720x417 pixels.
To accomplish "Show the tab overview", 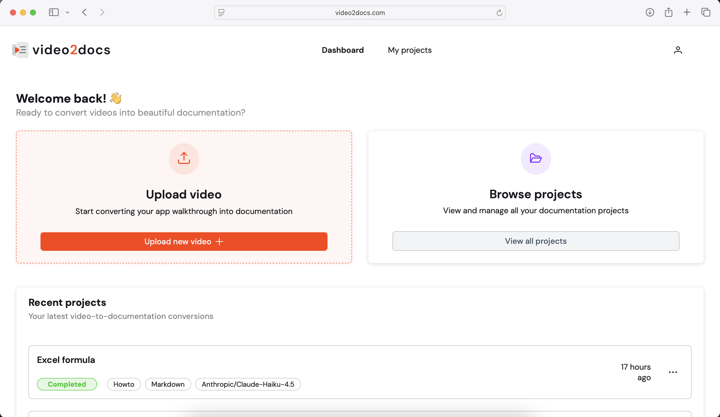I will click(706, 12).
